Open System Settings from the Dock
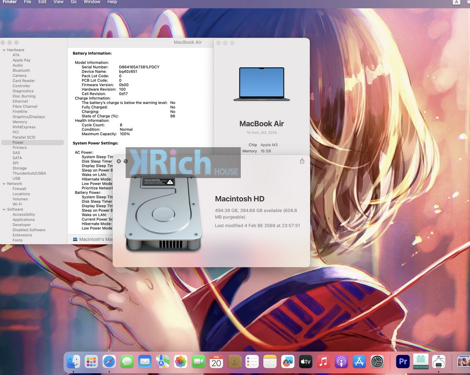Viewport: 470px width, 375px height. tap(377, 362)
